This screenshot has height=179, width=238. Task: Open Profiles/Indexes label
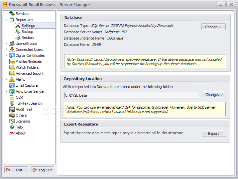click(29, 61)
